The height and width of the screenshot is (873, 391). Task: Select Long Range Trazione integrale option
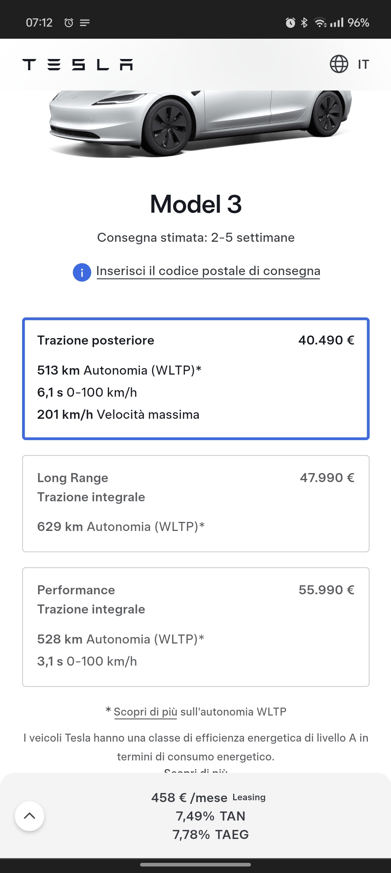tap(196, 503)
